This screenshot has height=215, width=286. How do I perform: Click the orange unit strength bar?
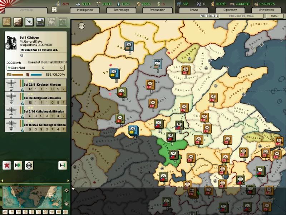point(17,74)
